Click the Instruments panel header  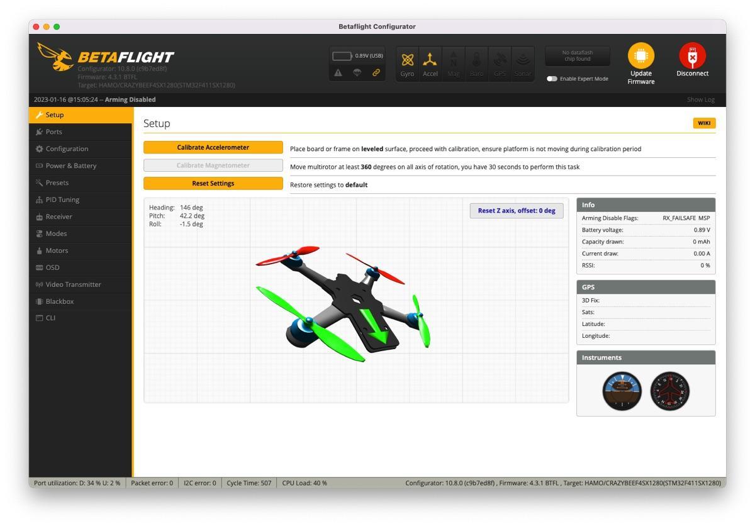[646, 357]
